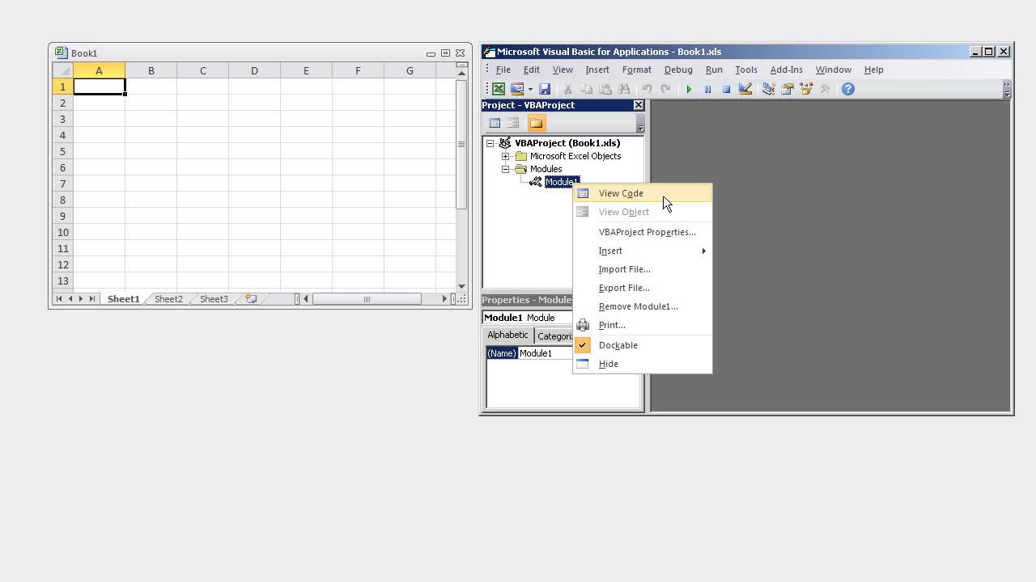Choose Import File... from context menu

pyautogui.click(x=643, y=269)
